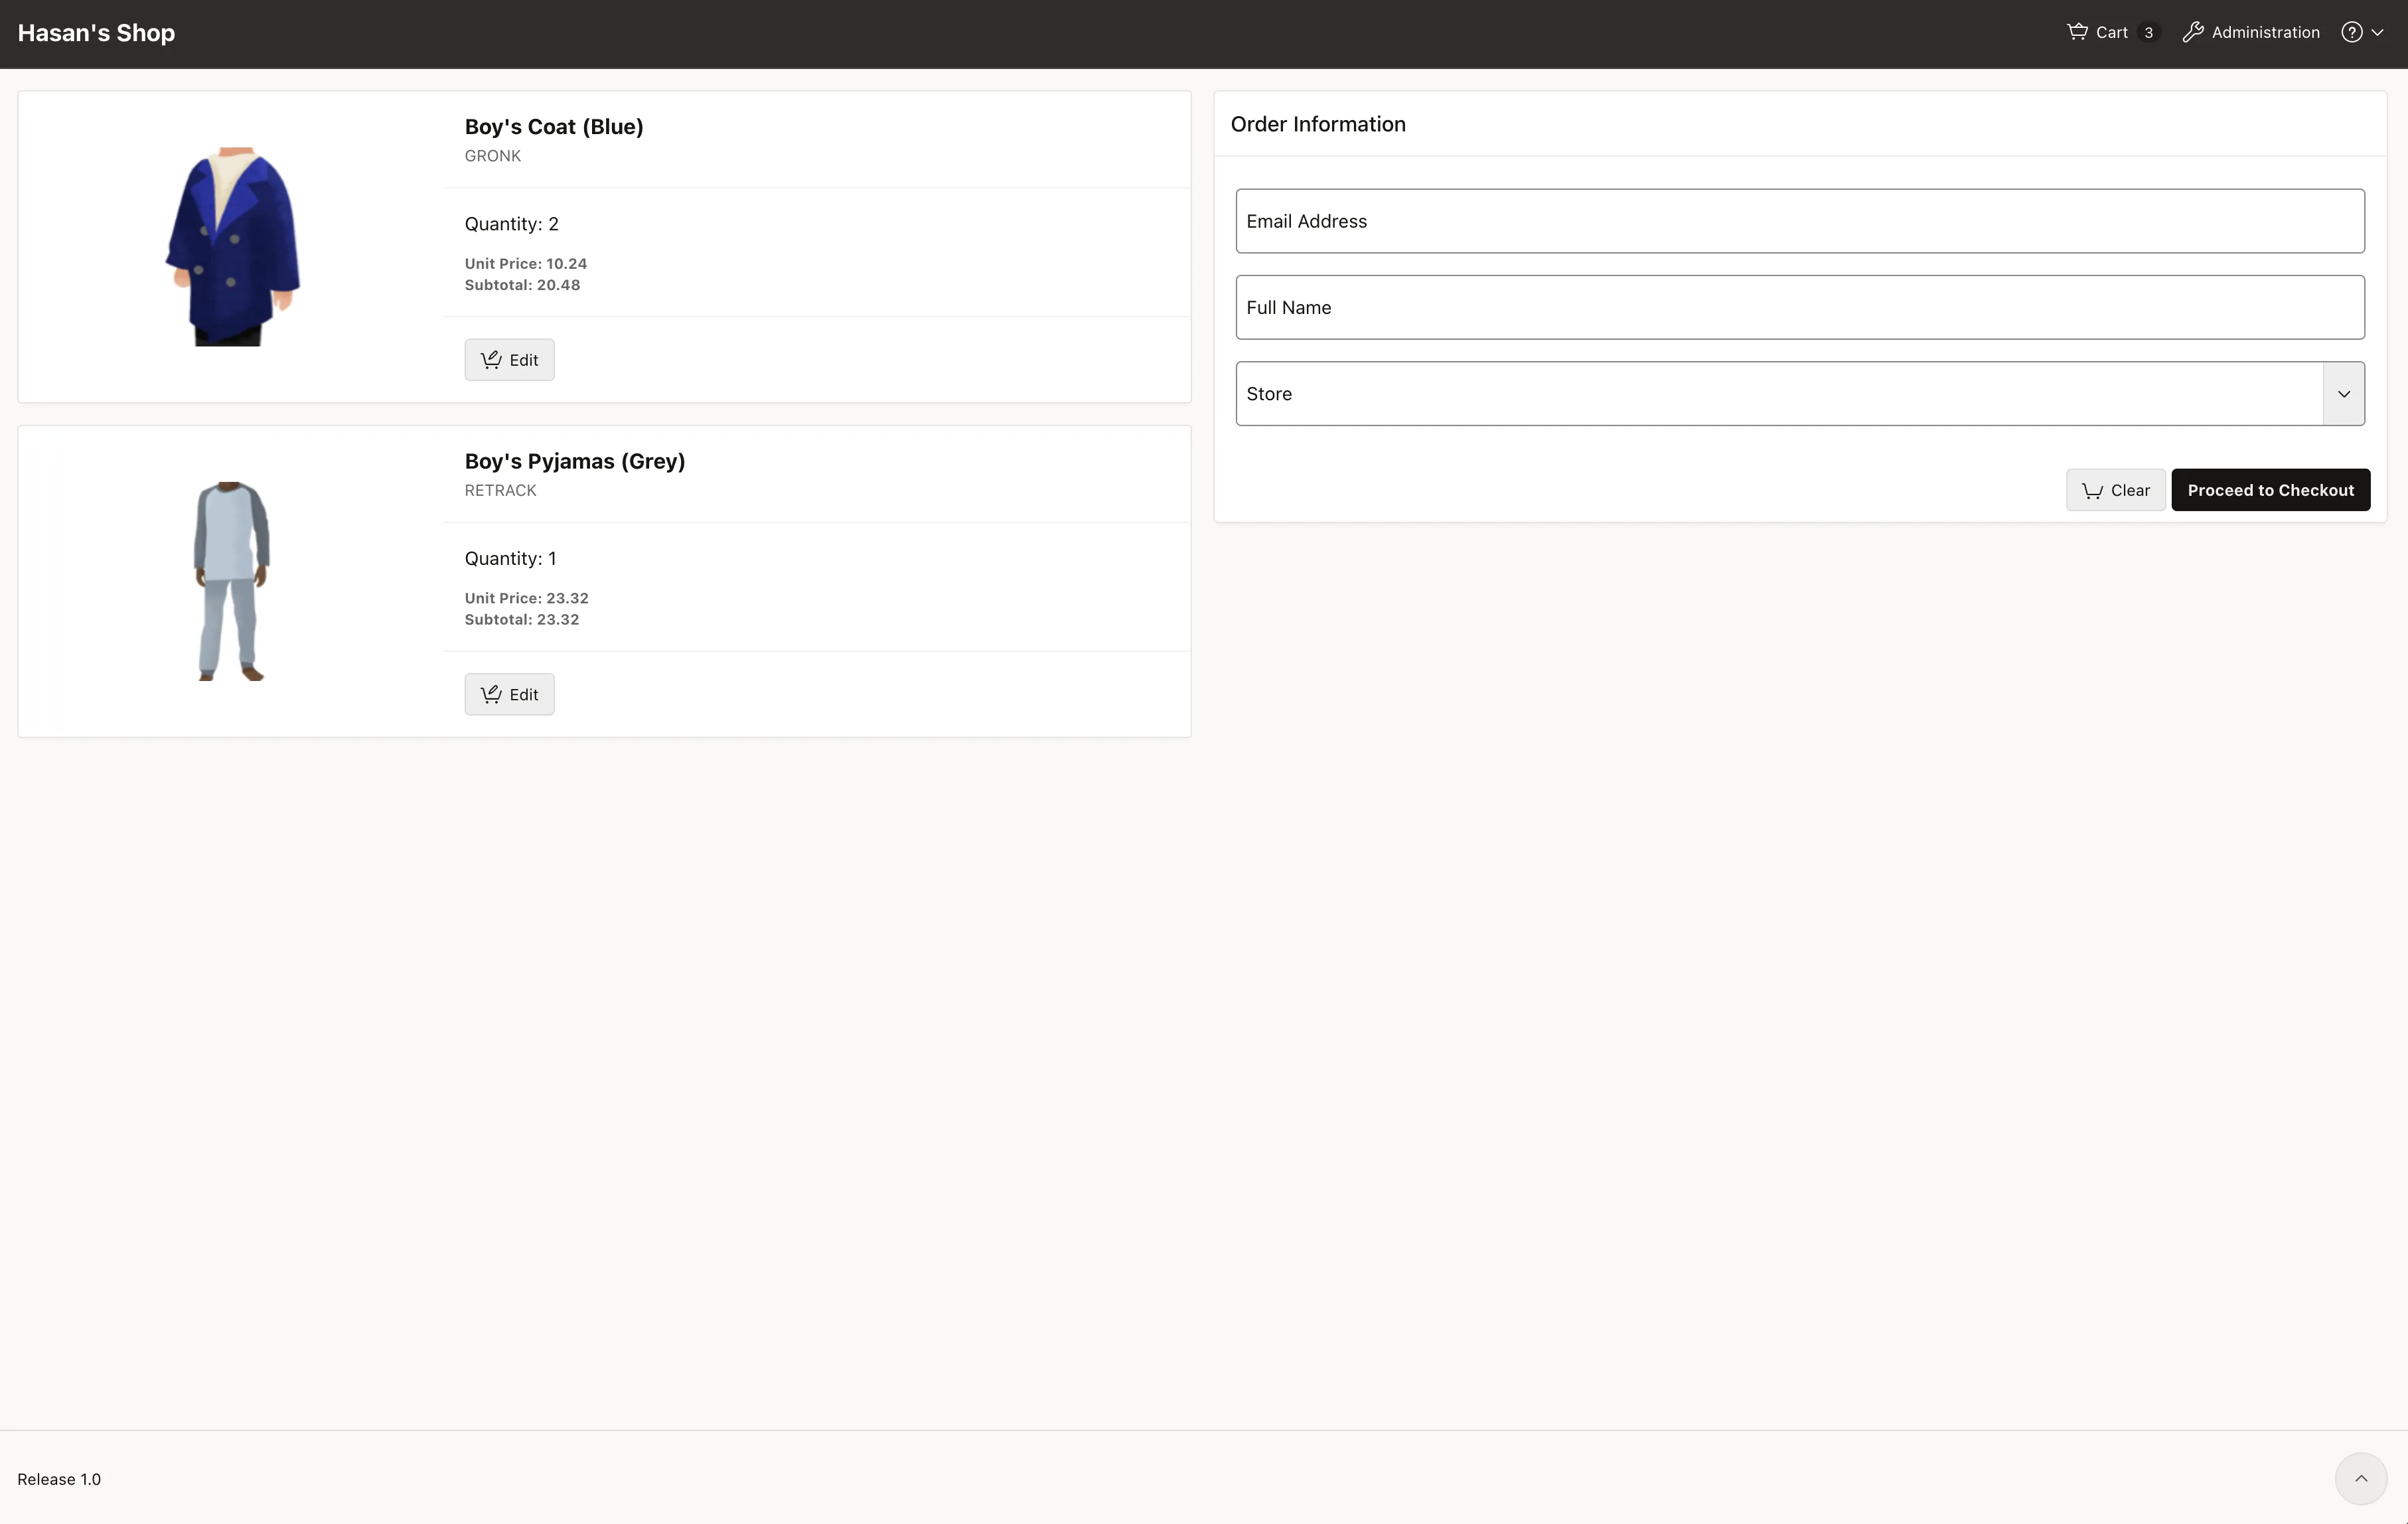Screen dimensions: 2408x1524
Task: Click the Full Name input field
Action: pyautogui.click(x=1800, y=307)
